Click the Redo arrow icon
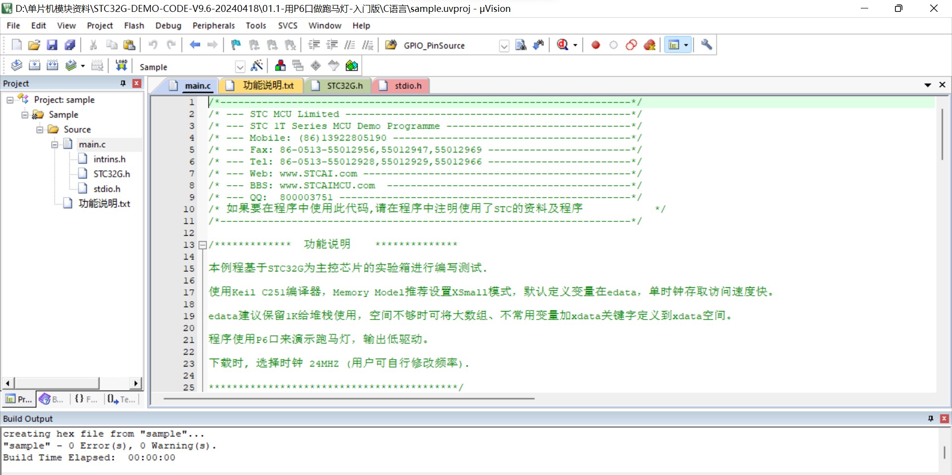952x475 pixels. coord(171,45)
